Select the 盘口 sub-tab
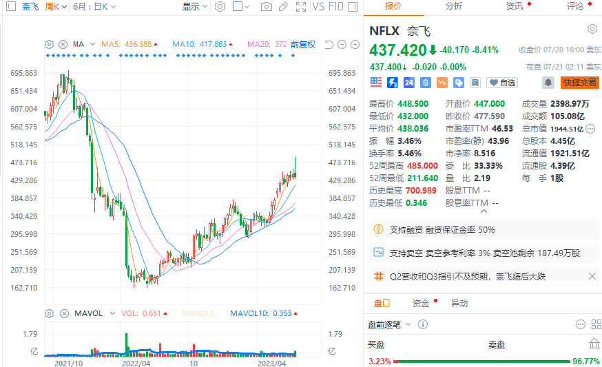 pos(382,303)
